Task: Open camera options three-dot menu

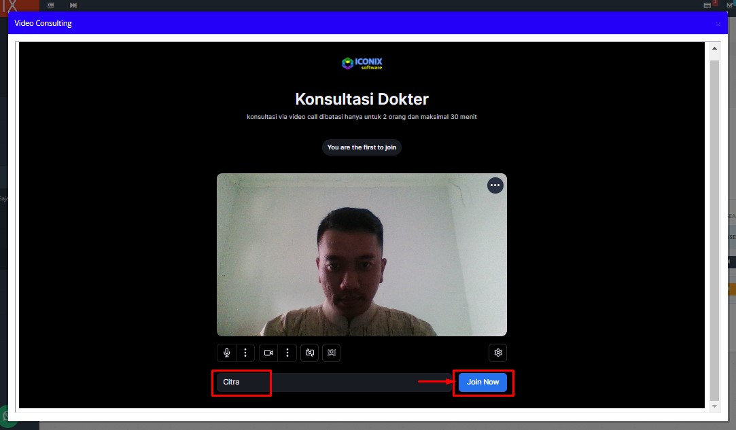Action: point(287,353)
